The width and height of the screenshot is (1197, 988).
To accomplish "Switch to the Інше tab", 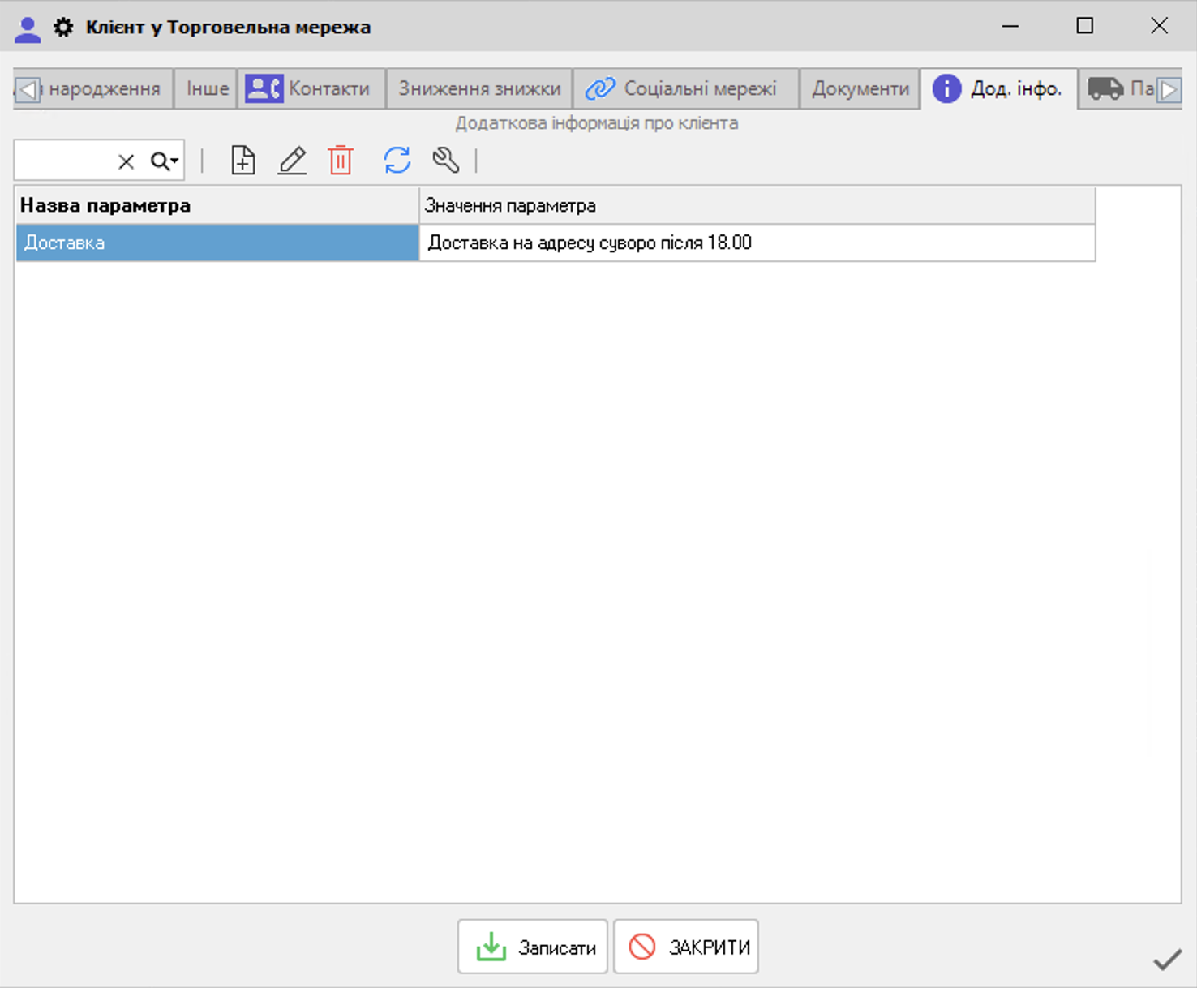I will (x=207, y=88).
